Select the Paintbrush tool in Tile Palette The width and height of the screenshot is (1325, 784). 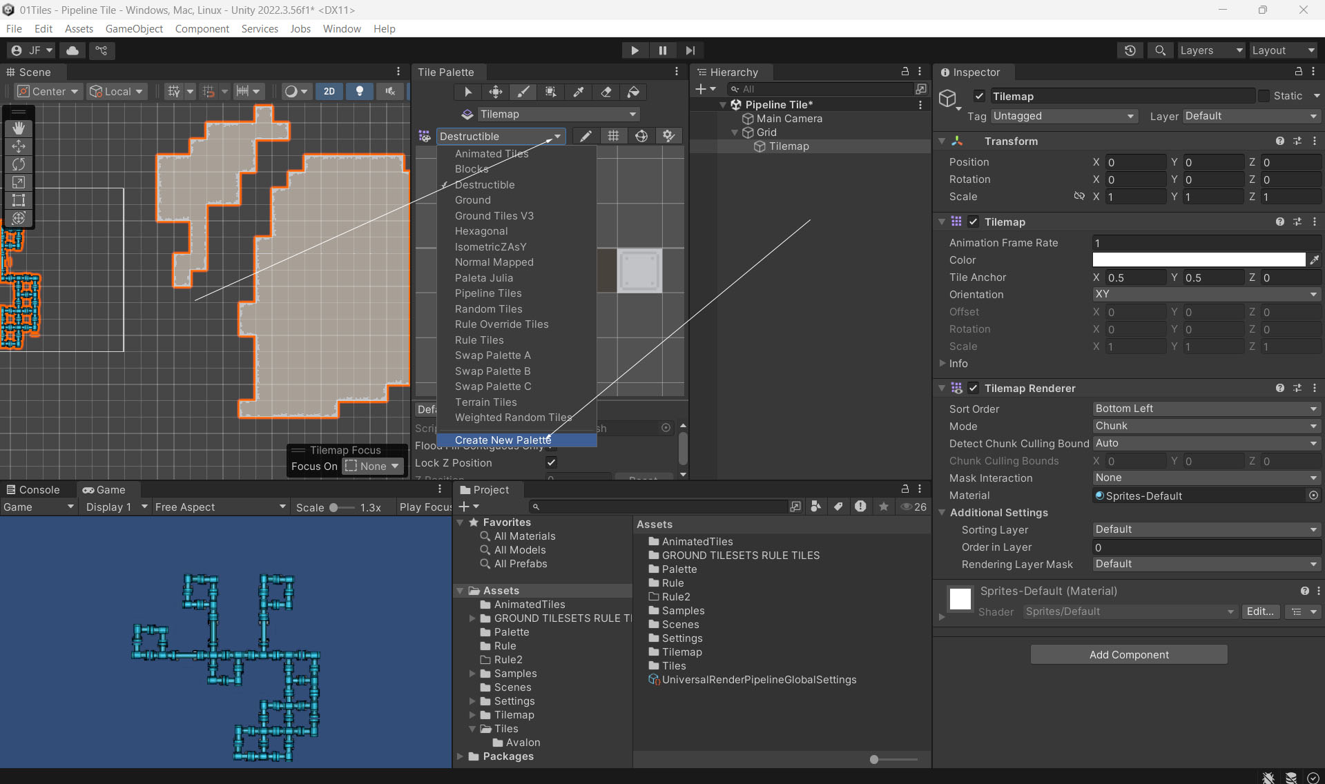click(523, 92)
